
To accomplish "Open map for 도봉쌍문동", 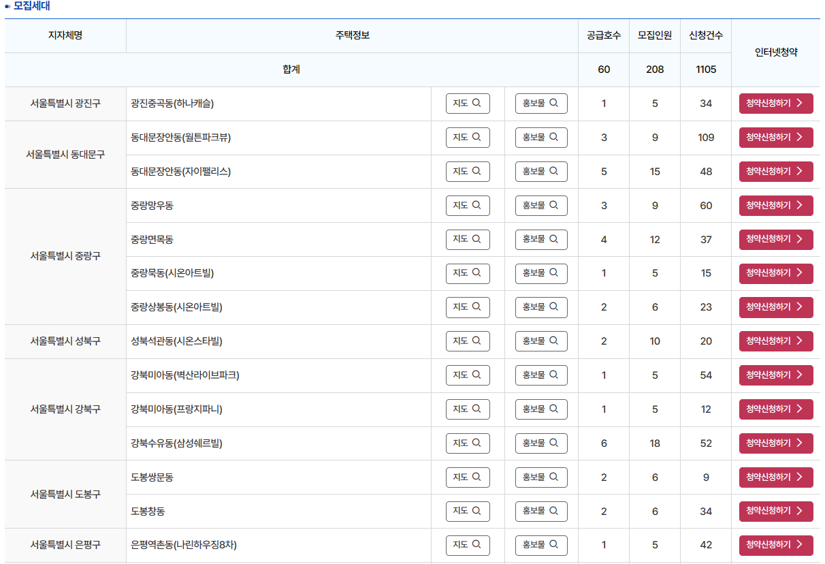I will [x=468, y=477].
